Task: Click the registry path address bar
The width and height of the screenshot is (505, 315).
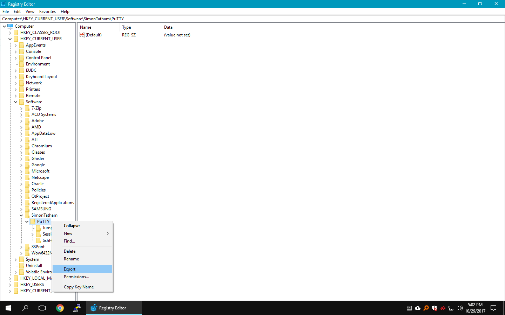Action: tap(252, 19)
